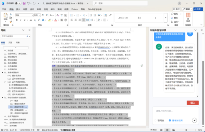Open the Add-ins button

(x=188, y=17)
